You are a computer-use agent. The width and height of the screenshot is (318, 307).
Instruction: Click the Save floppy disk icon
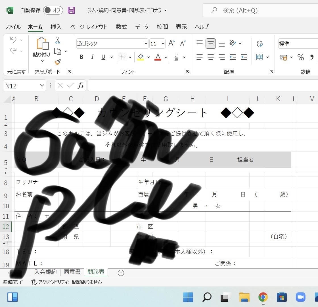pyautogui.click(x=71, y=10)
